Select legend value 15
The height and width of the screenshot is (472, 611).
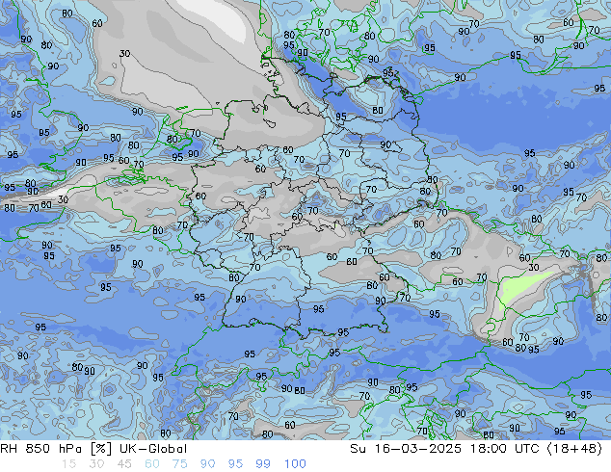[x=68, y=464]
